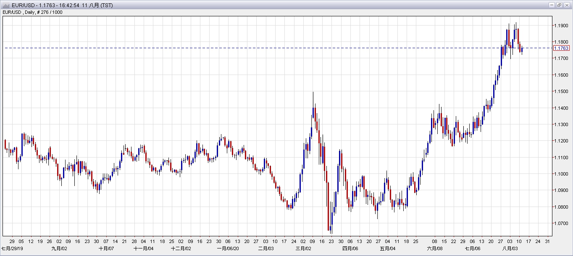
Task: Click the 十月/07 date label
Action: point(106,248)
